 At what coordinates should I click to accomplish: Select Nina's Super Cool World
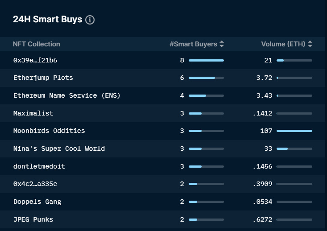click(59, 148)
